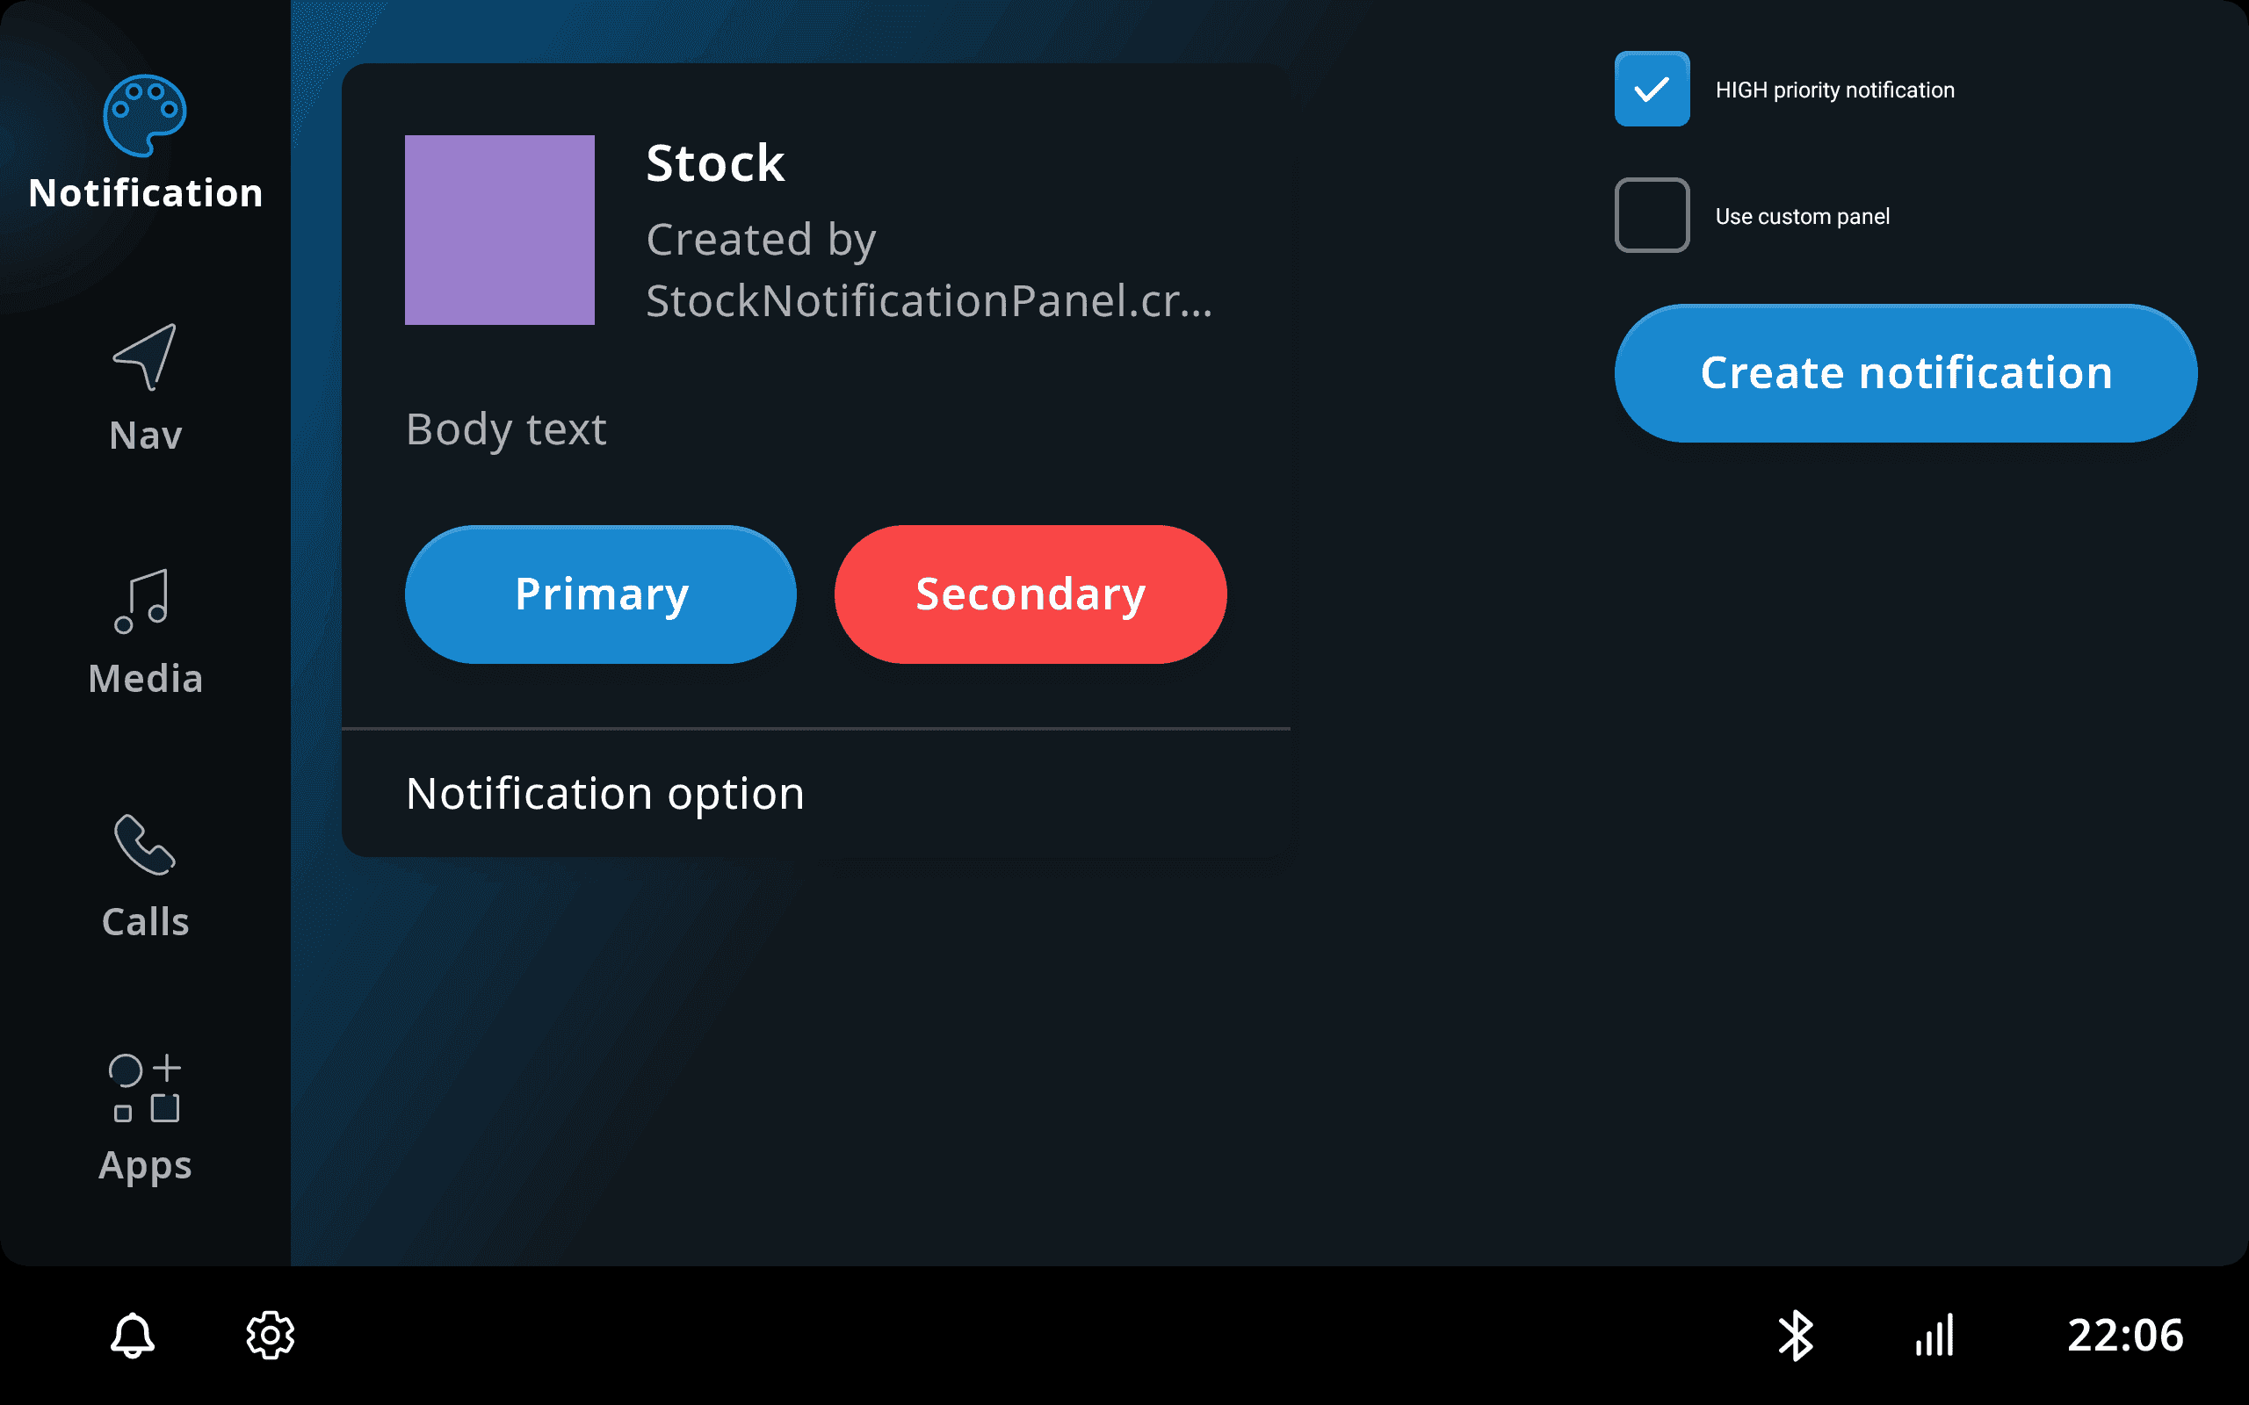2249x1405 pixels.
Task: Click the signal strength bars icon
Action: tap(1934, 1336)
